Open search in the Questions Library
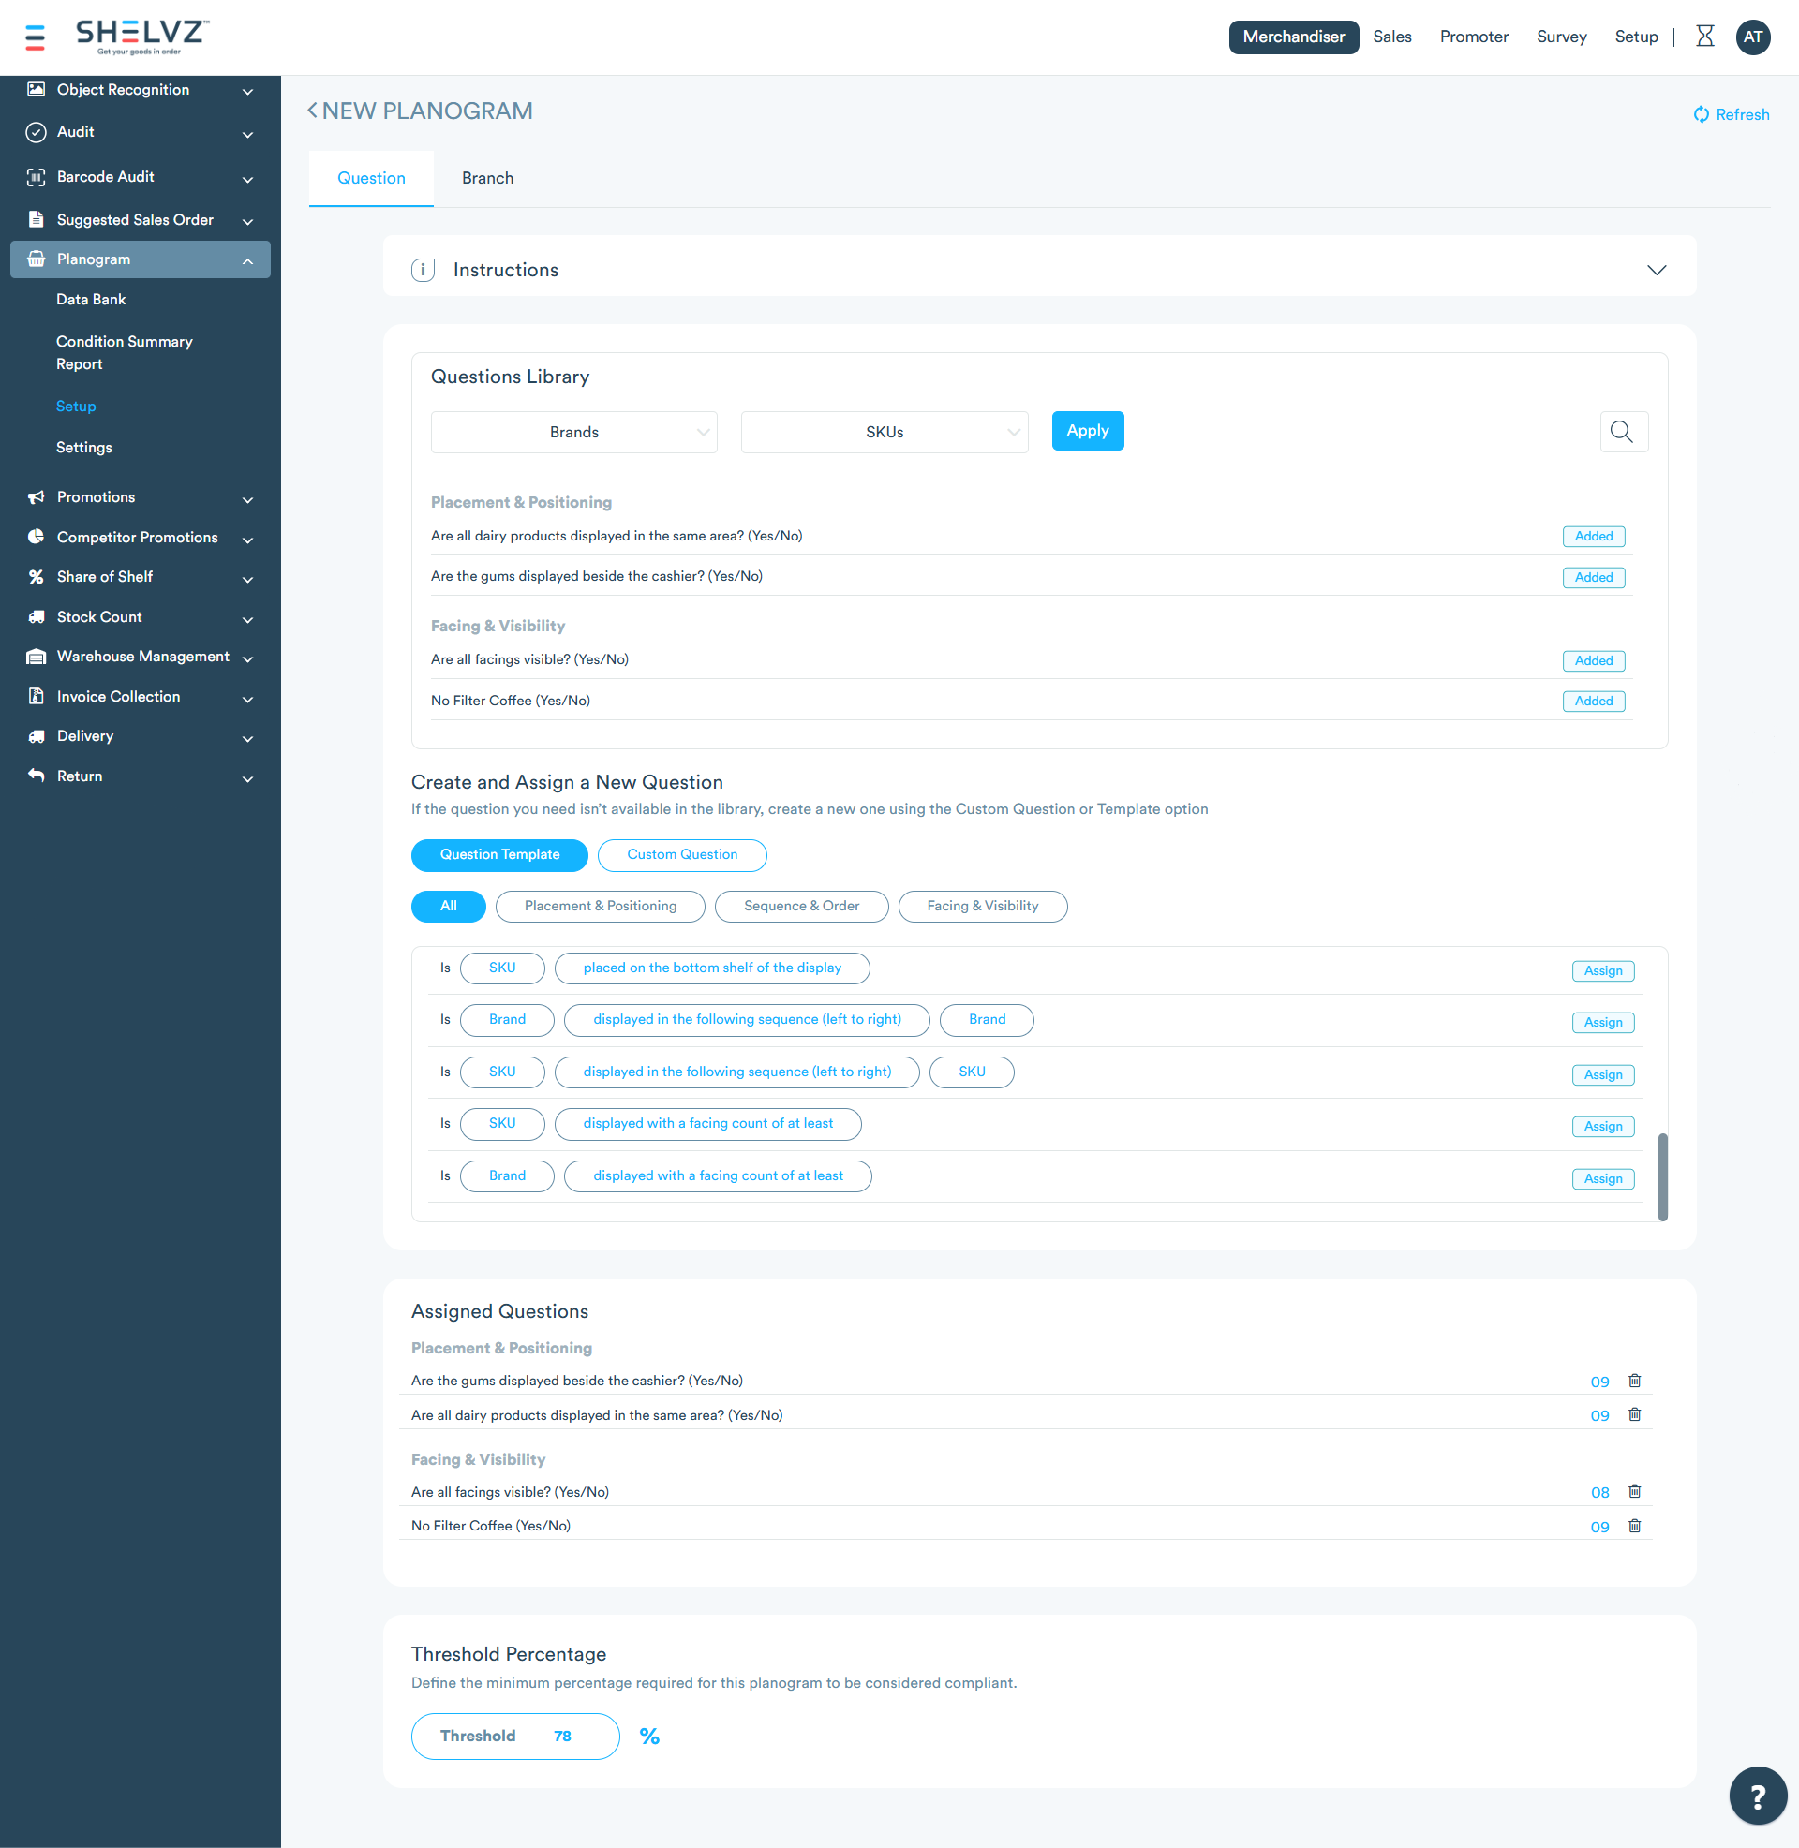The height and width of the screenshot is (1848, 1799). click(x=1623, y=432)
